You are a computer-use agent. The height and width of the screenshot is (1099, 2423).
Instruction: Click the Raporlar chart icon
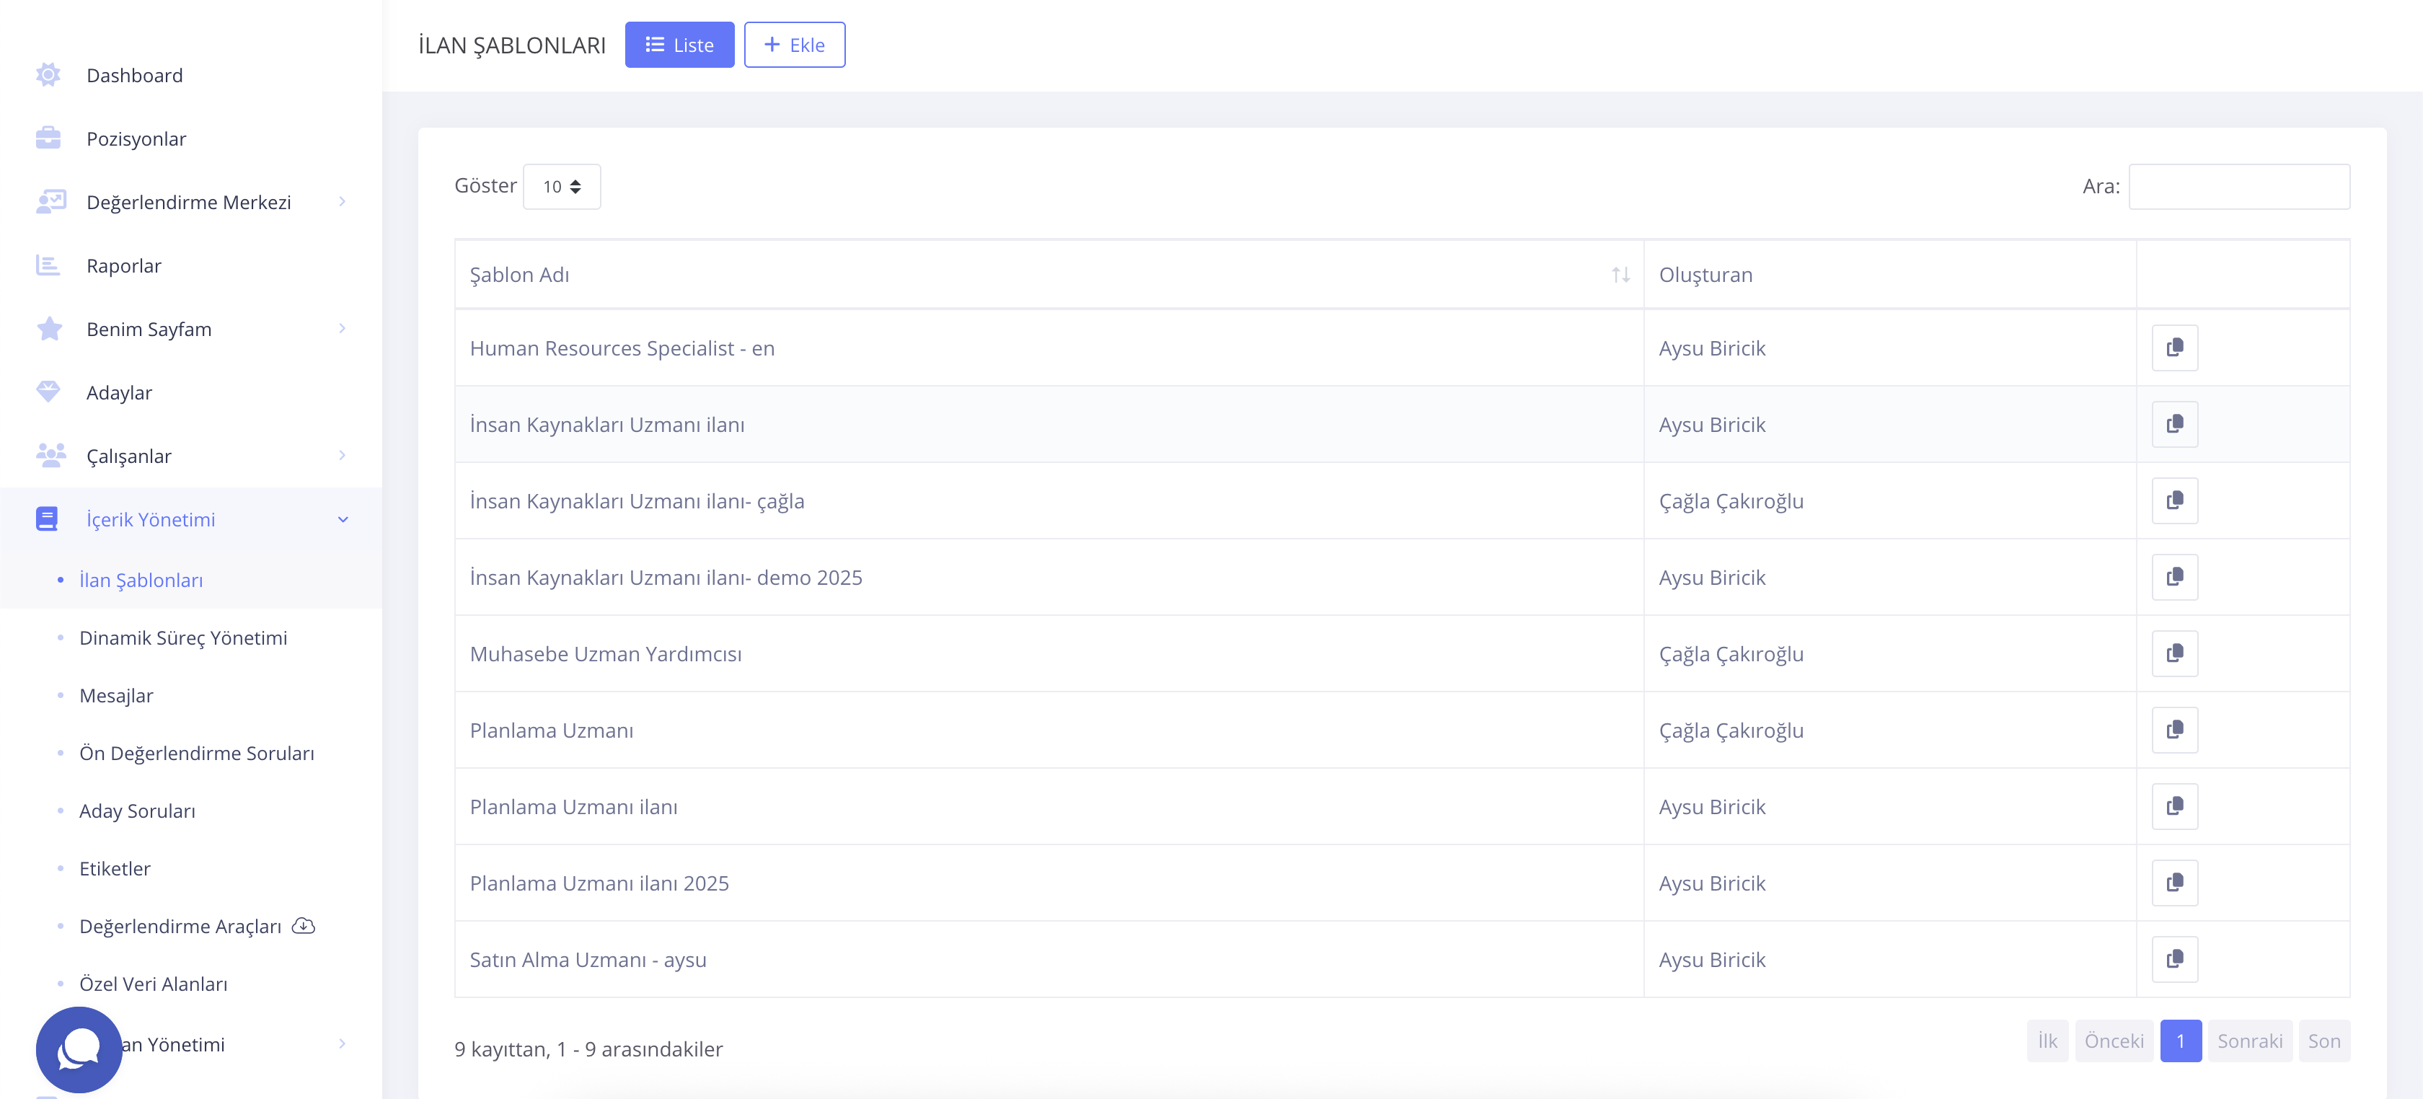tap(48, 265)
